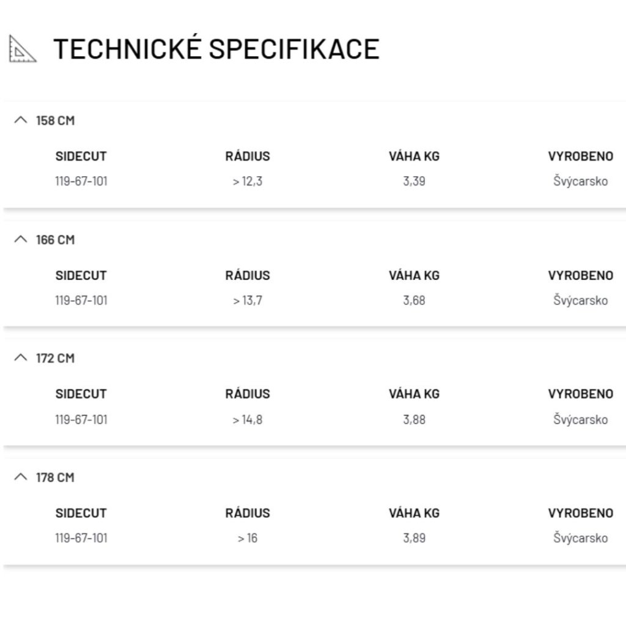Select the radius value > 16
Screen dimensions: 626x626
click(x=248, y=539)
